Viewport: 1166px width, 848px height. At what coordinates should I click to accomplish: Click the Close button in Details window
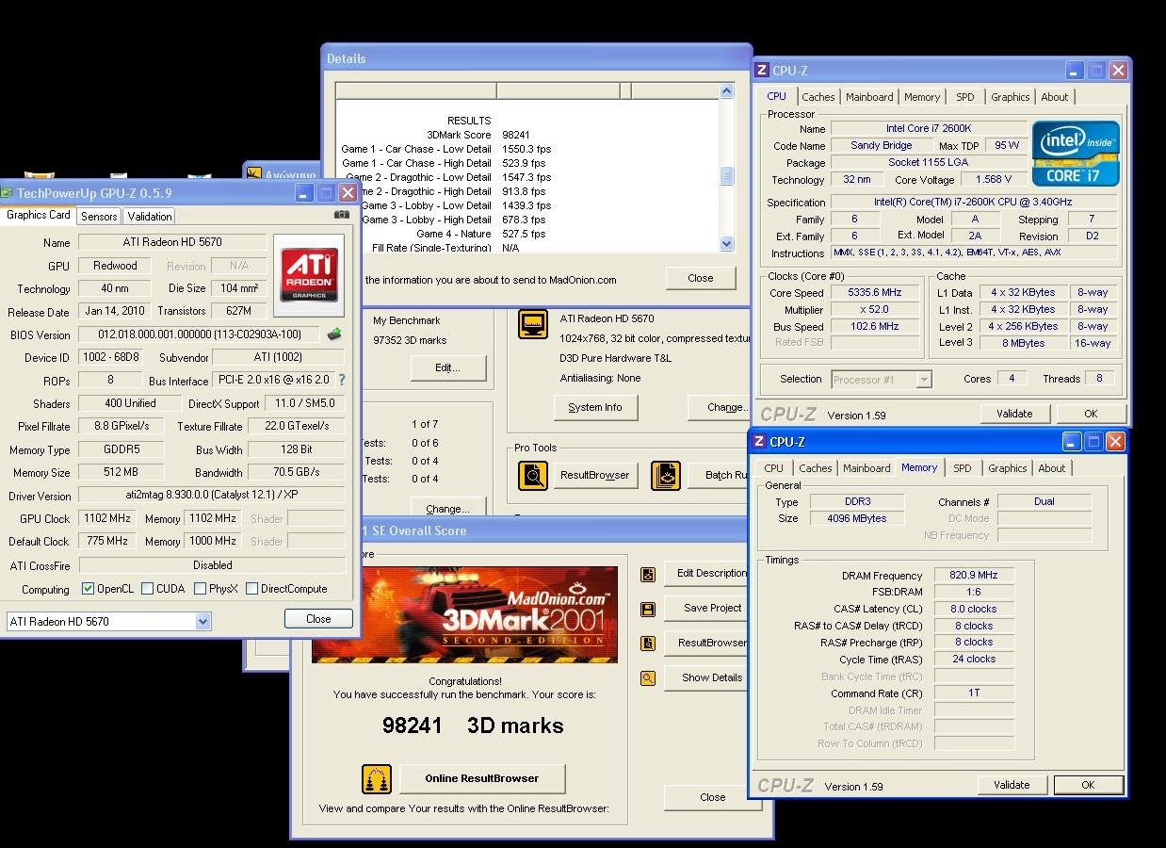(x=701, y=278)
